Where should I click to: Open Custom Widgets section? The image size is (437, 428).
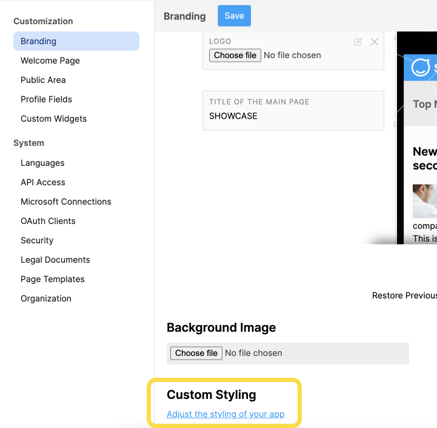coord(53,119)
